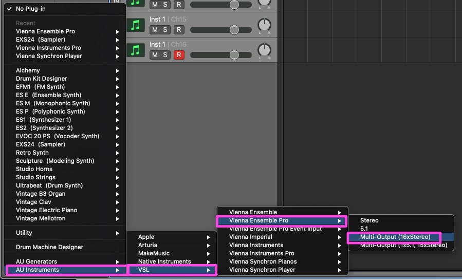
Task: Choose Vintage Mellotron instrument
Action: (65, 218)
